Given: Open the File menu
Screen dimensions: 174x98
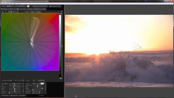Looking at the screenshot, I should [x=2, y=4].
